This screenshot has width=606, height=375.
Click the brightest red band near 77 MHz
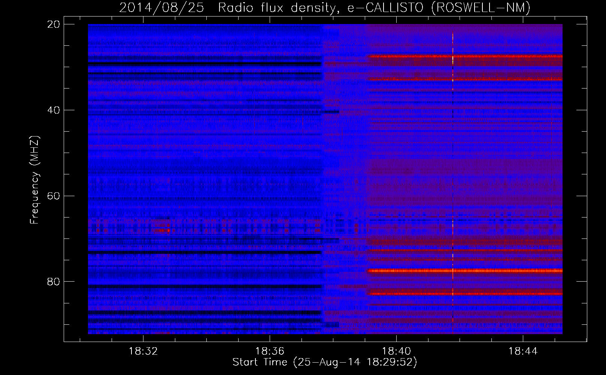465,271
